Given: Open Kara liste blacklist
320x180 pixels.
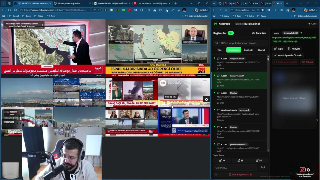Looking at the screenshot, I should tap(259, 33).
